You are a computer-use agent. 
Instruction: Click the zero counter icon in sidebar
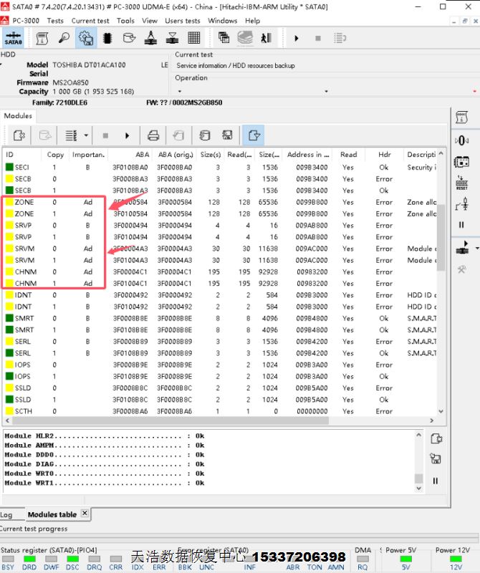click(x=461, y=140)
